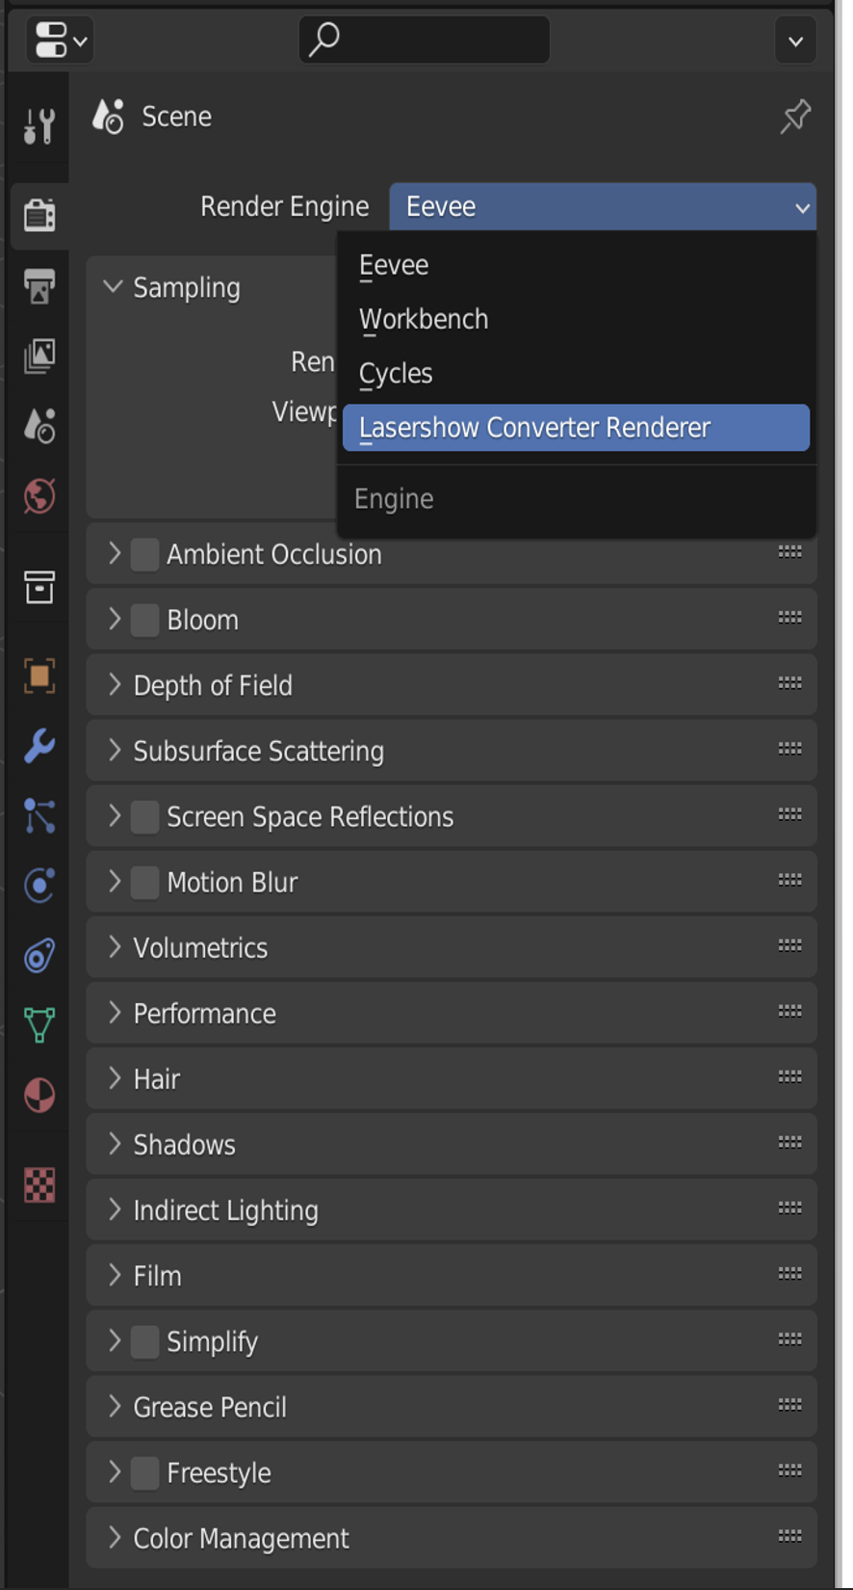Click the Render Engine dropdown showing Eevee
853x1590 pixels.
(x=603, y=207)
